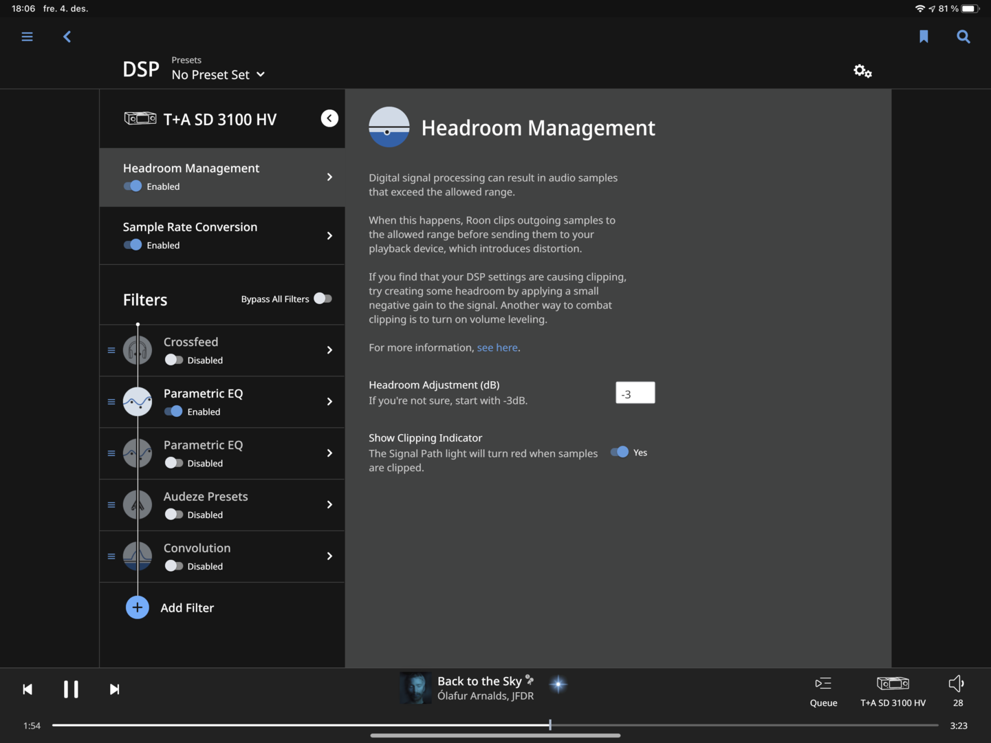Collapse the device panel using the round chevron button
991x743 pixels.
(x=329, y=118)
